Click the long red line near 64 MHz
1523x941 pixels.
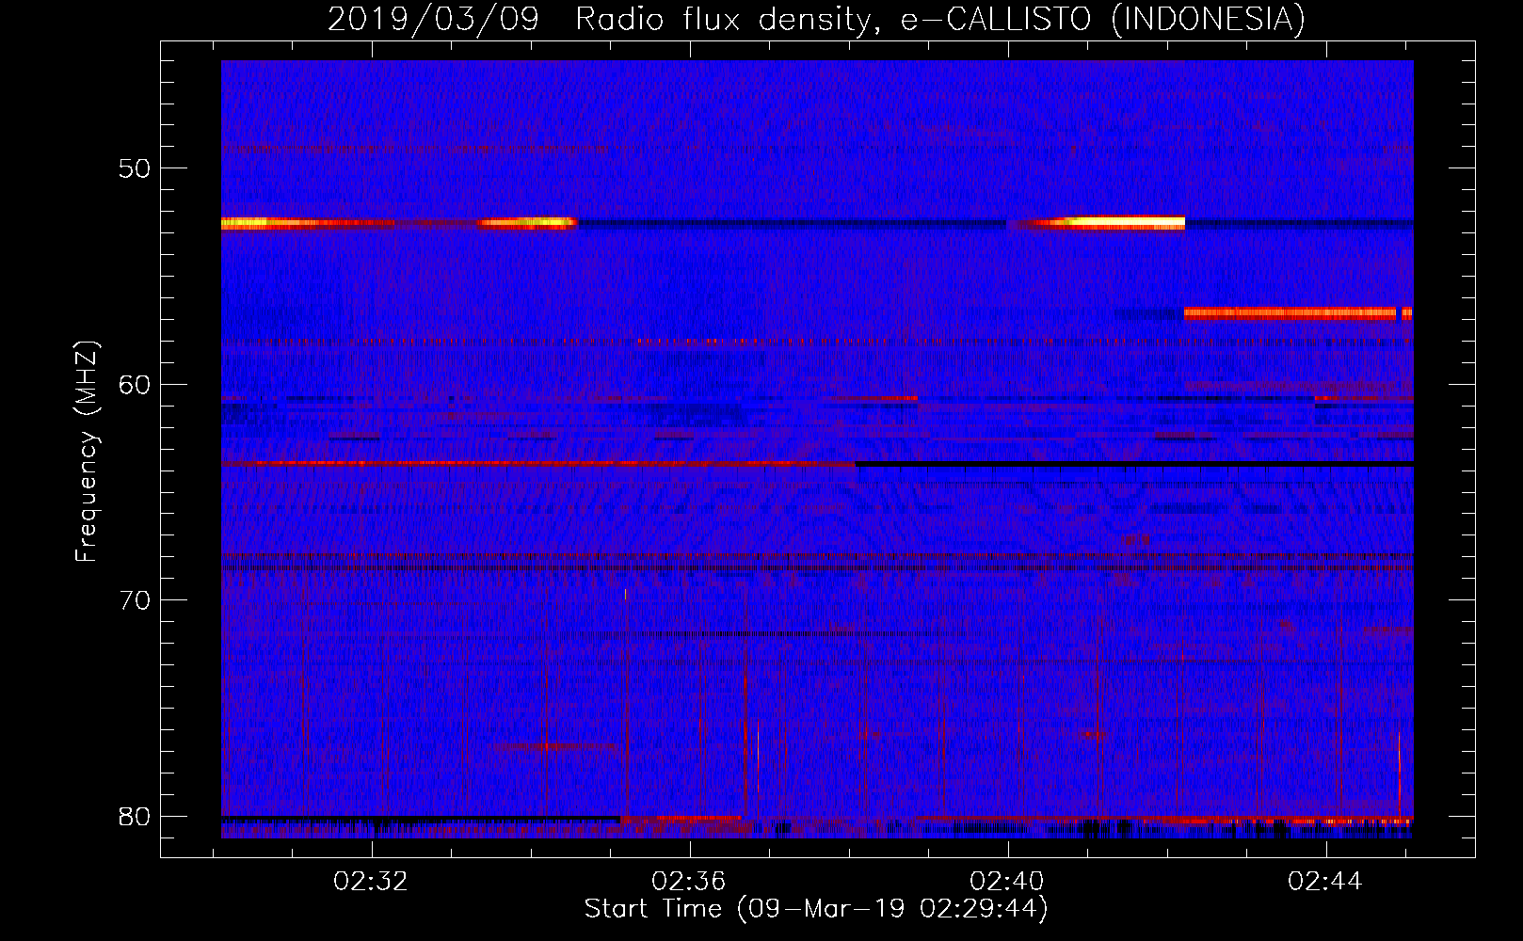click(x=538, y=463)
